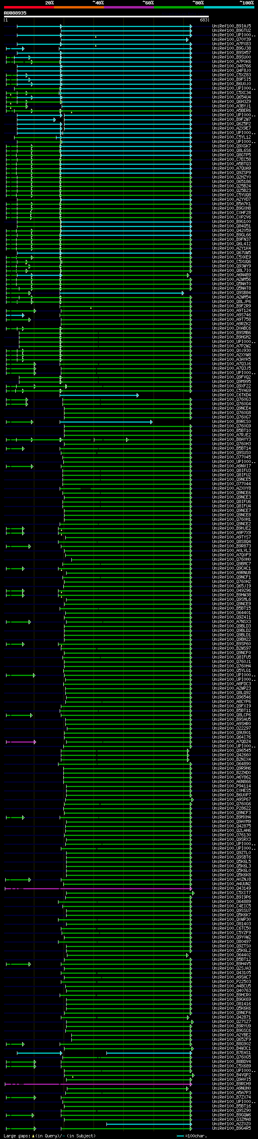
Task: Click the green ~80% identity legend segment
Action: tap(179, 7)
